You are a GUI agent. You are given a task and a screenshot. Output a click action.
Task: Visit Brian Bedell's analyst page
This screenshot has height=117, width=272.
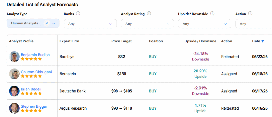coord(31,89)
